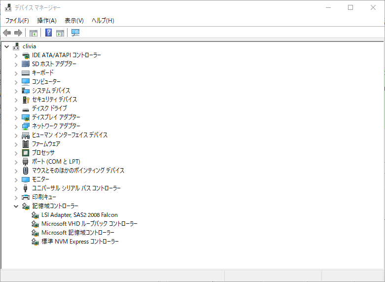Screen dimensions: 385x282
Task: Expand the ディスク ドライブ node
Action: point(16,109)
